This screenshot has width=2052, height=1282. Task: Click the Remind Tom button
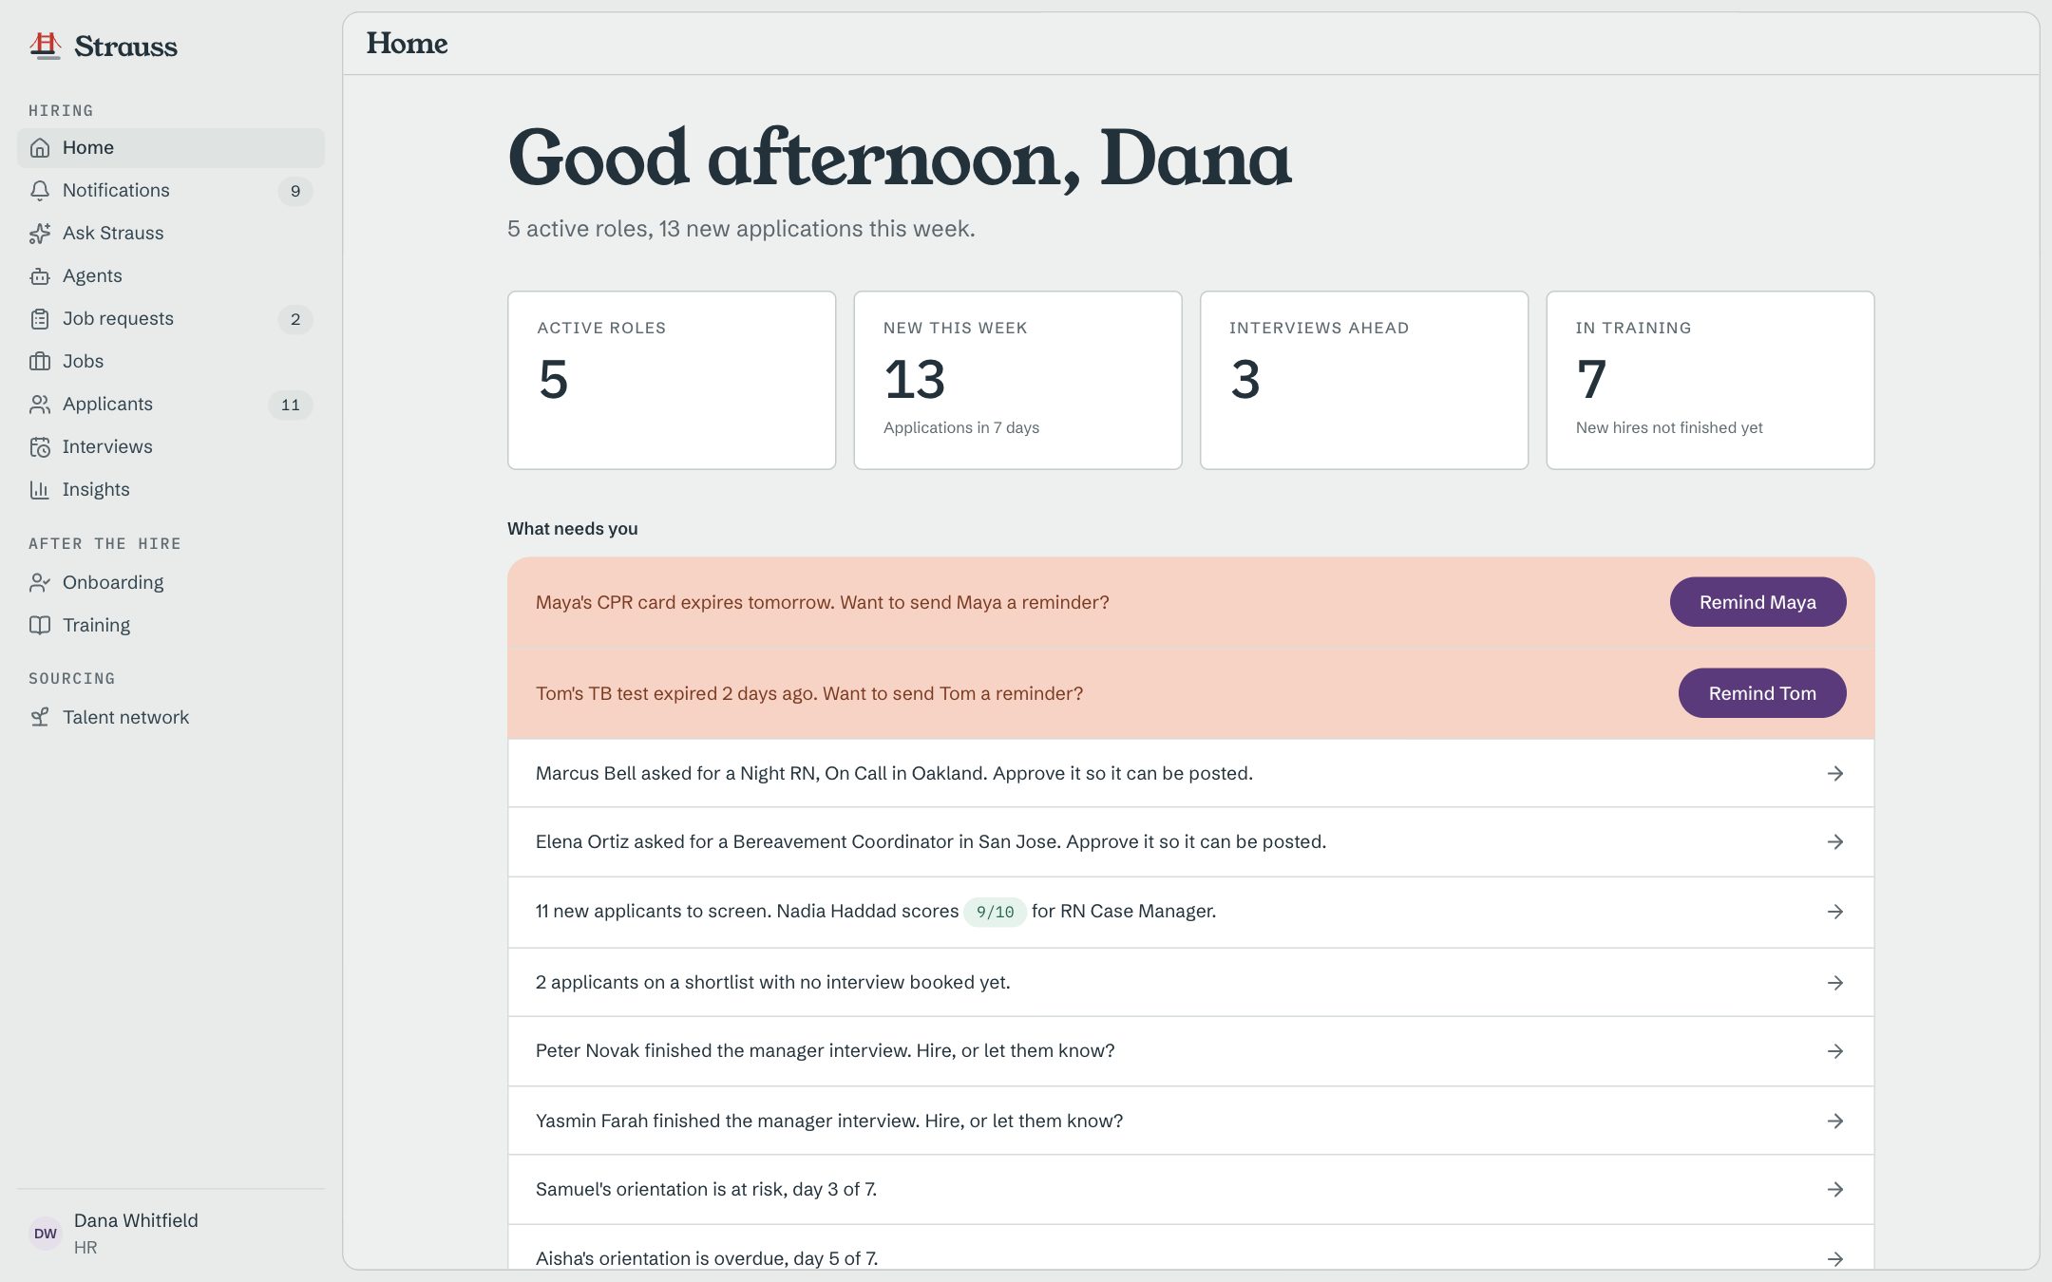click(1762, 693)
